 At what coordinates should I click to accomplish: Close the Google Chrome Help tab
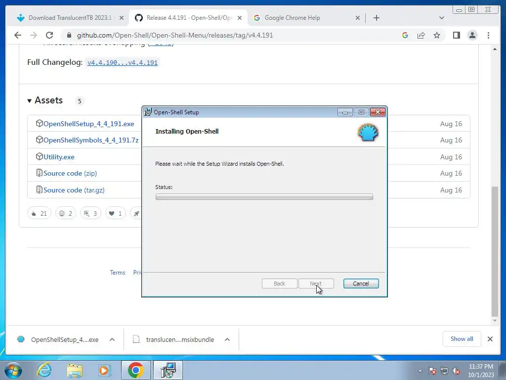point(358,18)
